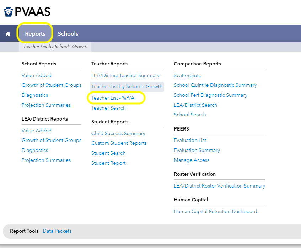Open Student Report link

pyautogui.click(x=108, y=163)
